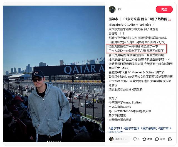Click the small avatar beside comment box
Image resolution: width=178 pixels, height=147 pixels.
point(111,139)
